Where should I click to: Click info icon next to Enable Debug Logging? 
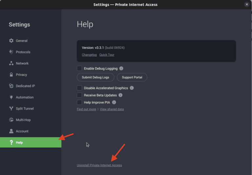pos(121,69)
